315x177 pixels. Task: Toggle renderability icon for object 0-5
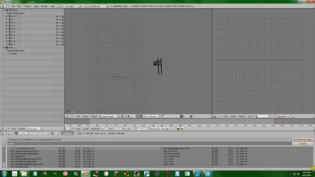click(63, 32)
